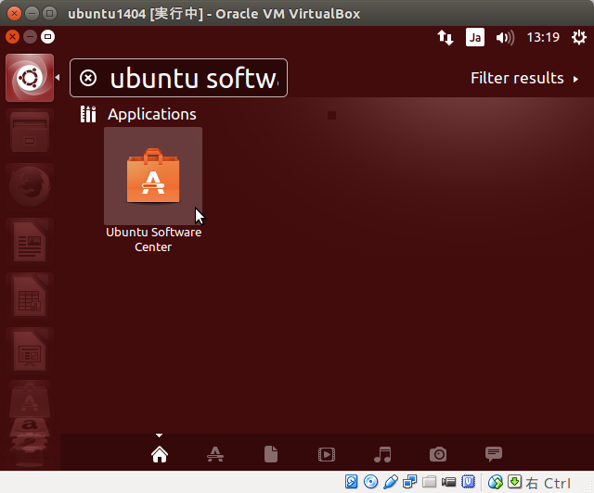Open the sound volume indicator
The image size is (594, 493).
pyautogui.click(x=505, y=37)
